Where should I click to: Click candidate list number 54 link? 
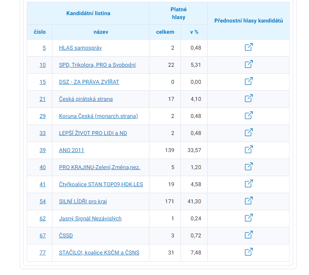click(x=42, y=201)
